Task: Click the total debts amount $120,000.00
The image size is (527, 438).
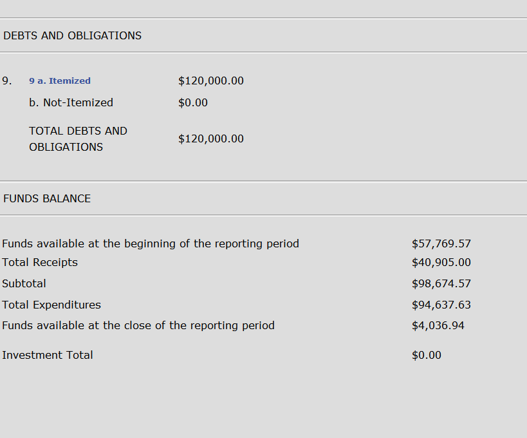Action: click(211, 138)
